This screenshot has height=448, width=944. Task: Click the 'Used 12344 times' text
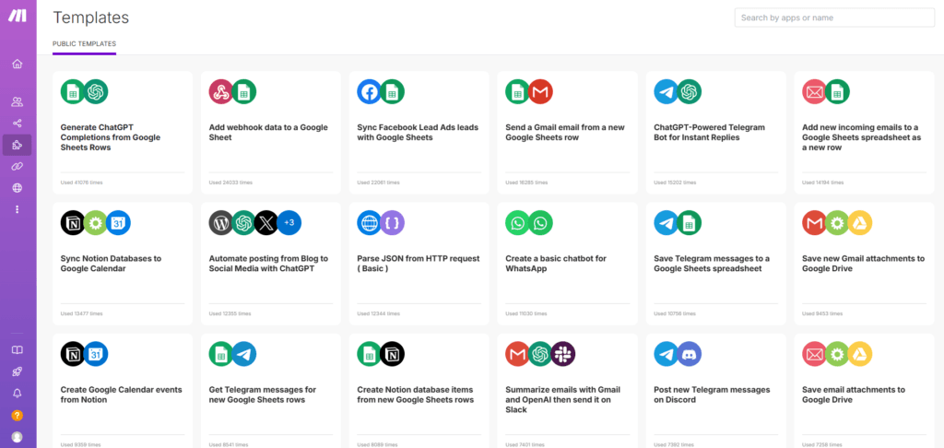(x=378, y=313)
